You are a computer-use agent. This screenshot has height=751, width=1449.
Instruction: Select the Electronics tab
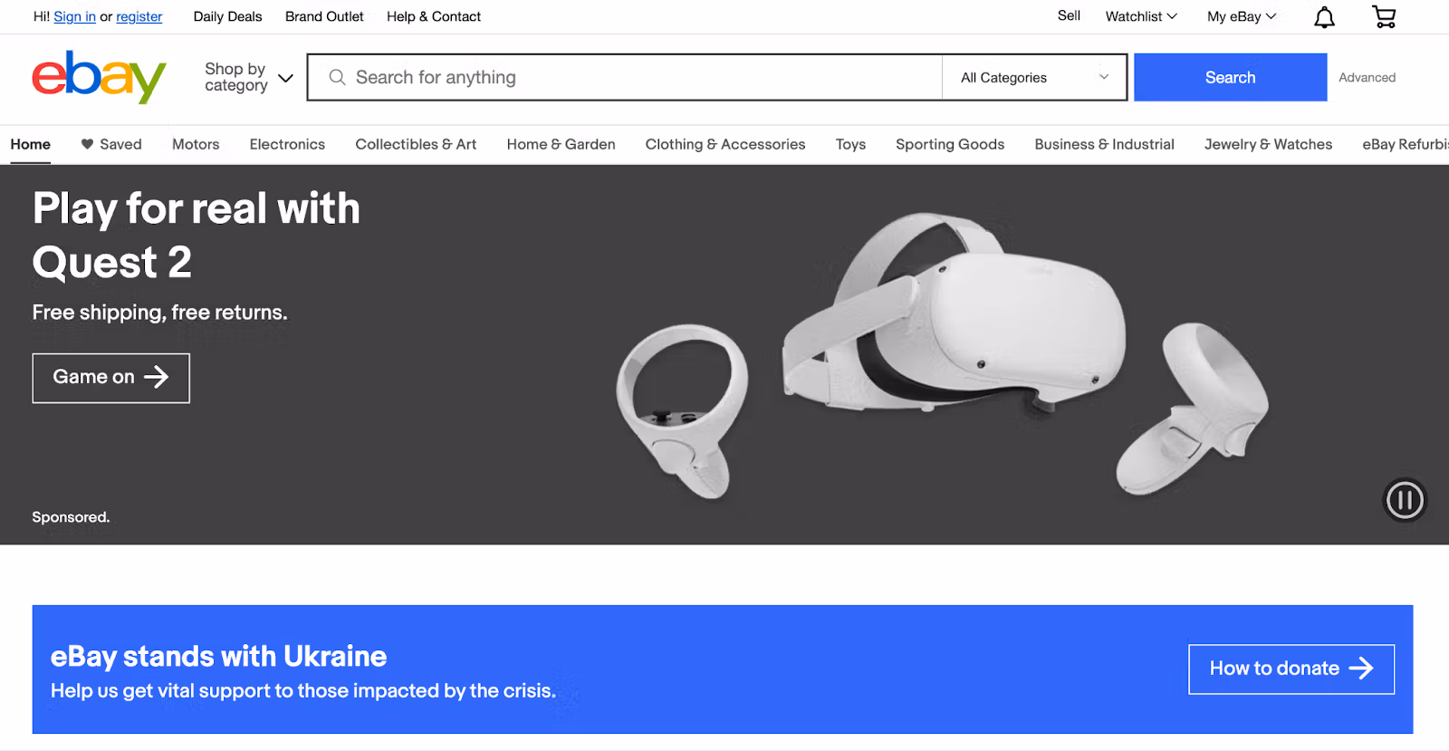click(287, 144)
